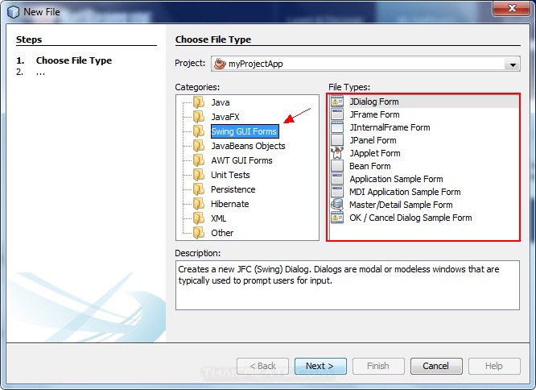Click the coffee cup project icon

pyautogui.click(x=220, y=64)
